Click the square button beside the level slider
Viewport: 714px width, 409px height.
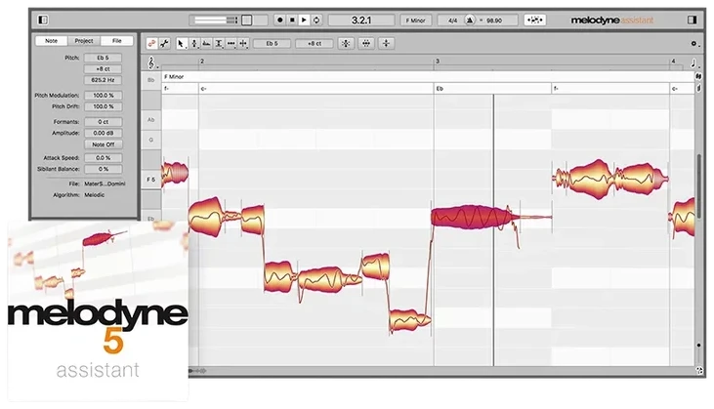tap(247, 20)
